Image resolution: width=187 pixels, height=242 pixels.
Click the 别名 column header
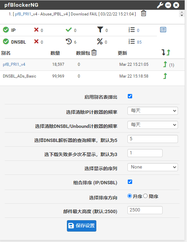(6, 53)
